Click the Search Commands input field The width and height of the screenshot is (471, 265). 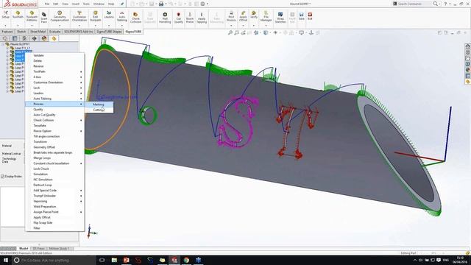coord(414,4)
